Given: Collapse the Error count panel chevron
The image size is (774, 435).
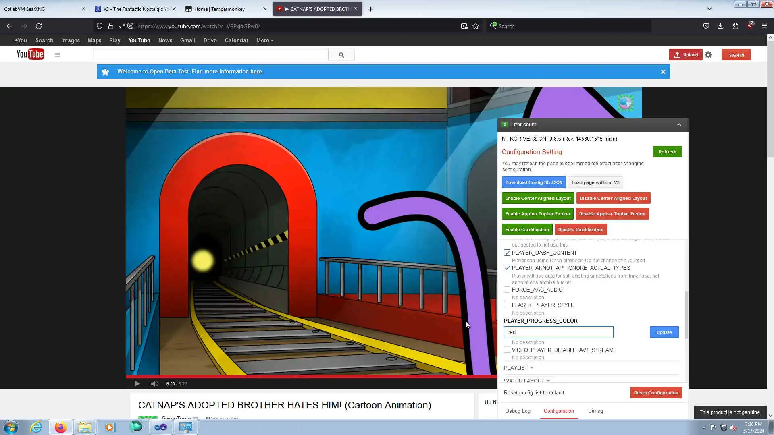Looking at the screenshot, I should point(679,124).
